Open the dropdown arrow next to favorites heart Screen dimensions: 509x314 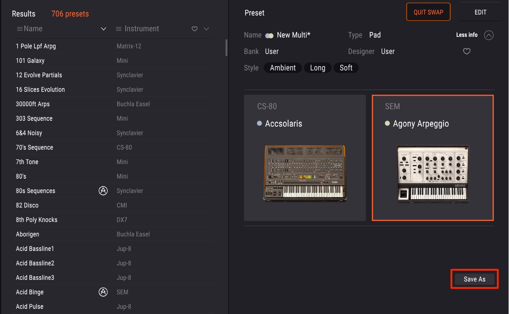click(206, 29)
